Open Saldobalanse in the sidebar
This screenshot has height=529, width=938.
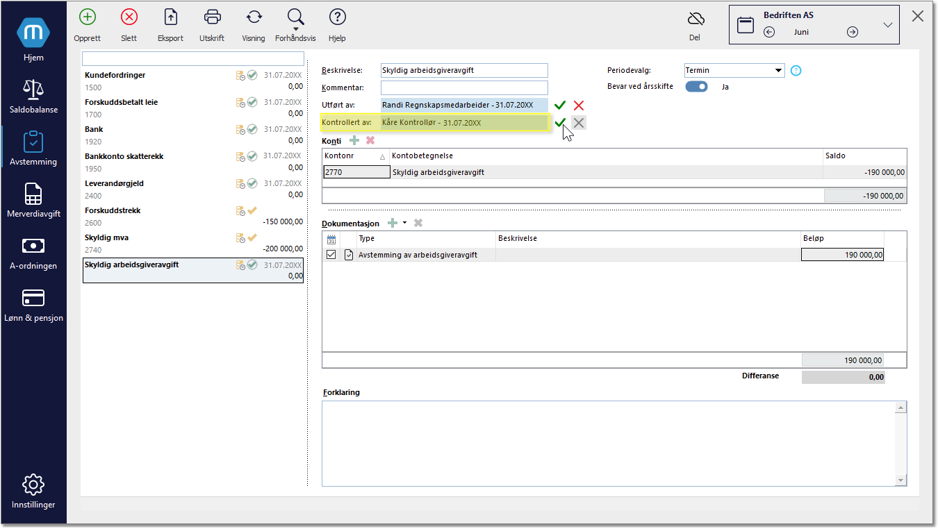33,96
